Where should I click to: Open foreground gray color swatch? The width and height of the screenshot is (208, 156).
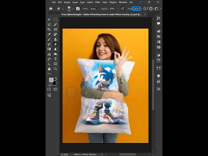pyautogui.click(x=51, y=80)
